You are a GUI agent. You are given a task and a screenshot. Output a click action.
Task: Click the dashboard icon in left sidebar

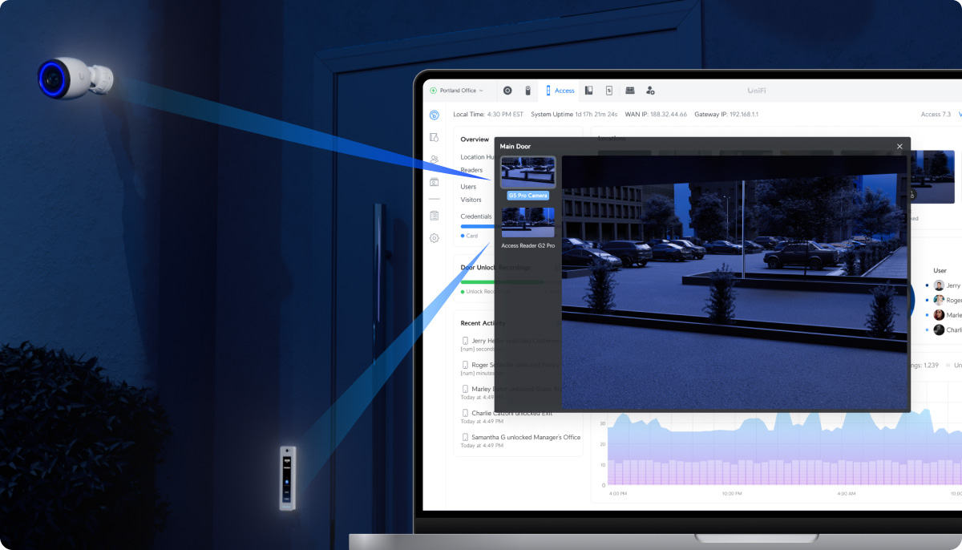[x=434, y=115]
